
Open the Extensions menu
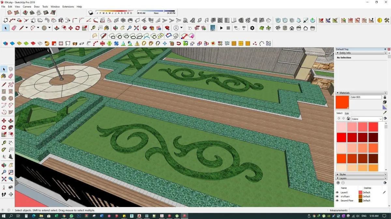(68, 6)
